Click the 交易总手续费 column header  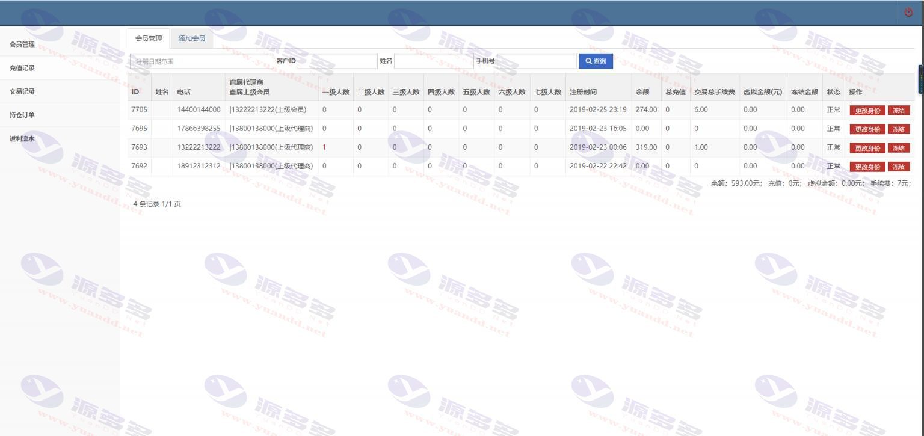tap(715, 92)
